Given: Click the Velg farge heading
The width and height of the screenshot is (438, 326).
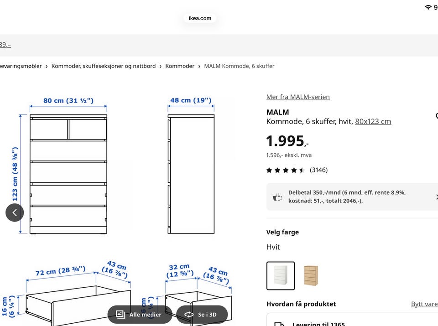Looking at the screenshot, I should click(x=282, y=232).
